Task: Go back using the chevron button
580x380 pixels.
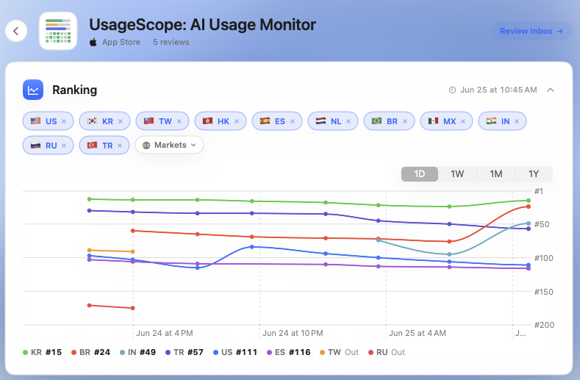Action: click(x=16, y=31)
